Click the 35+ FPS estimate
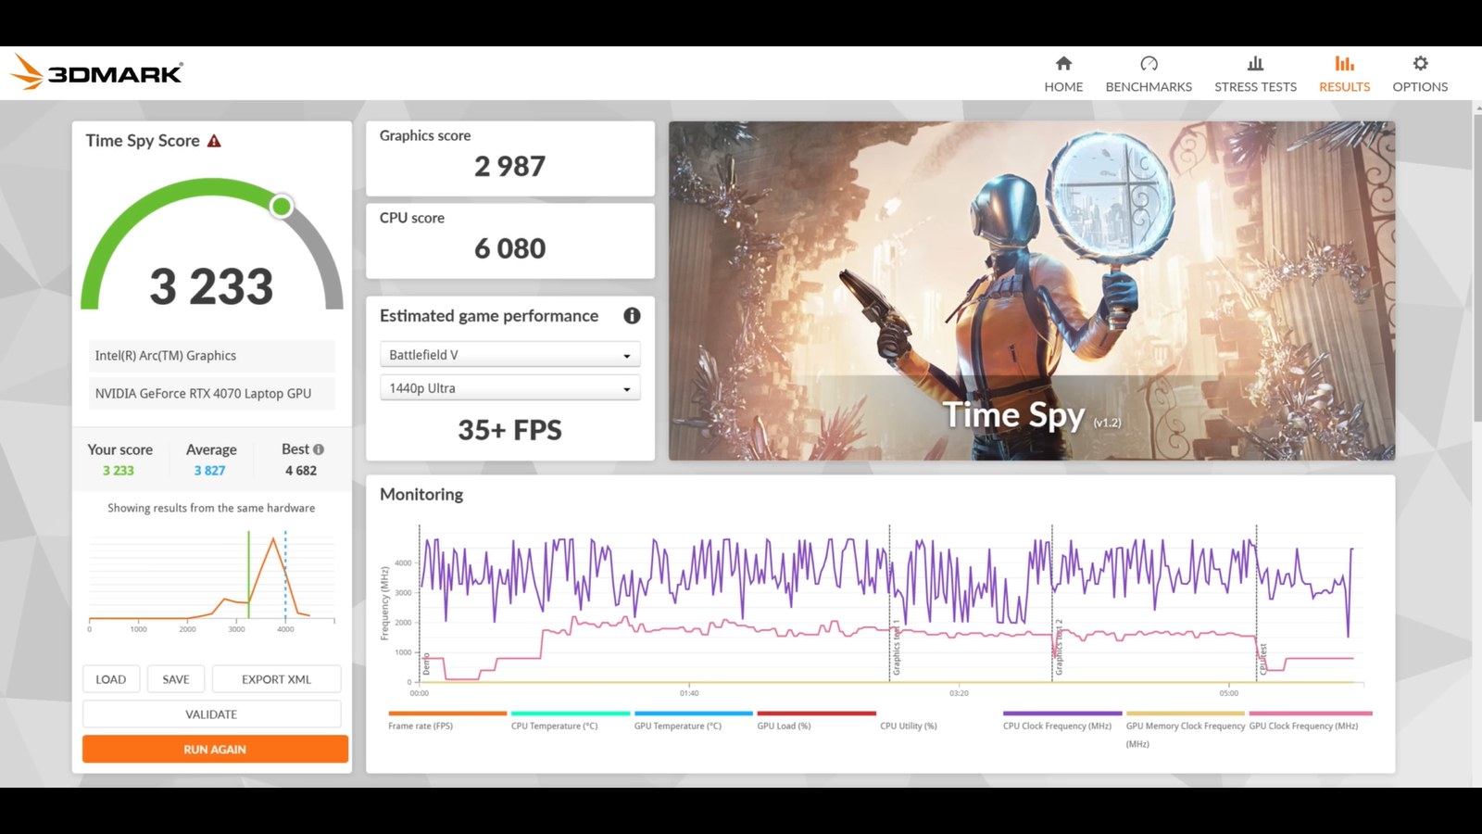This screenshot has height=834, width=1482. click(510, 430)
